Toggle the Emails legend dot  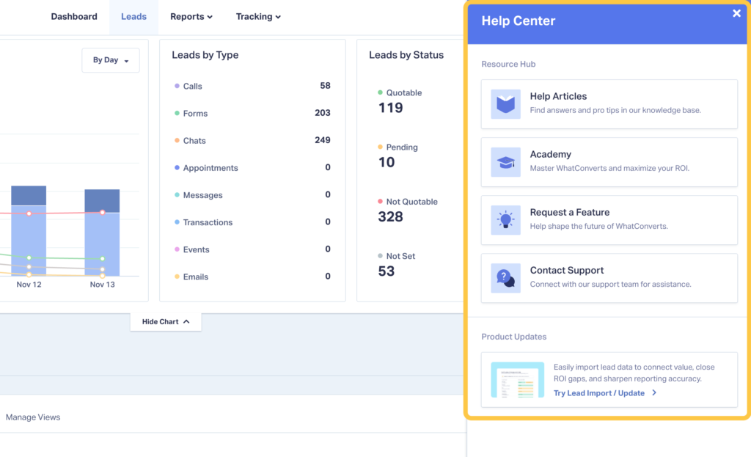point(177,277)
